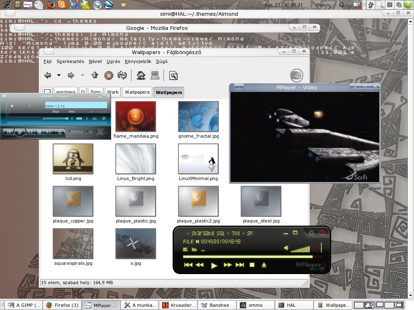Screen dimensions: 414x310
Task: Click the first Wallpapers path button
Action: [137, 92]
